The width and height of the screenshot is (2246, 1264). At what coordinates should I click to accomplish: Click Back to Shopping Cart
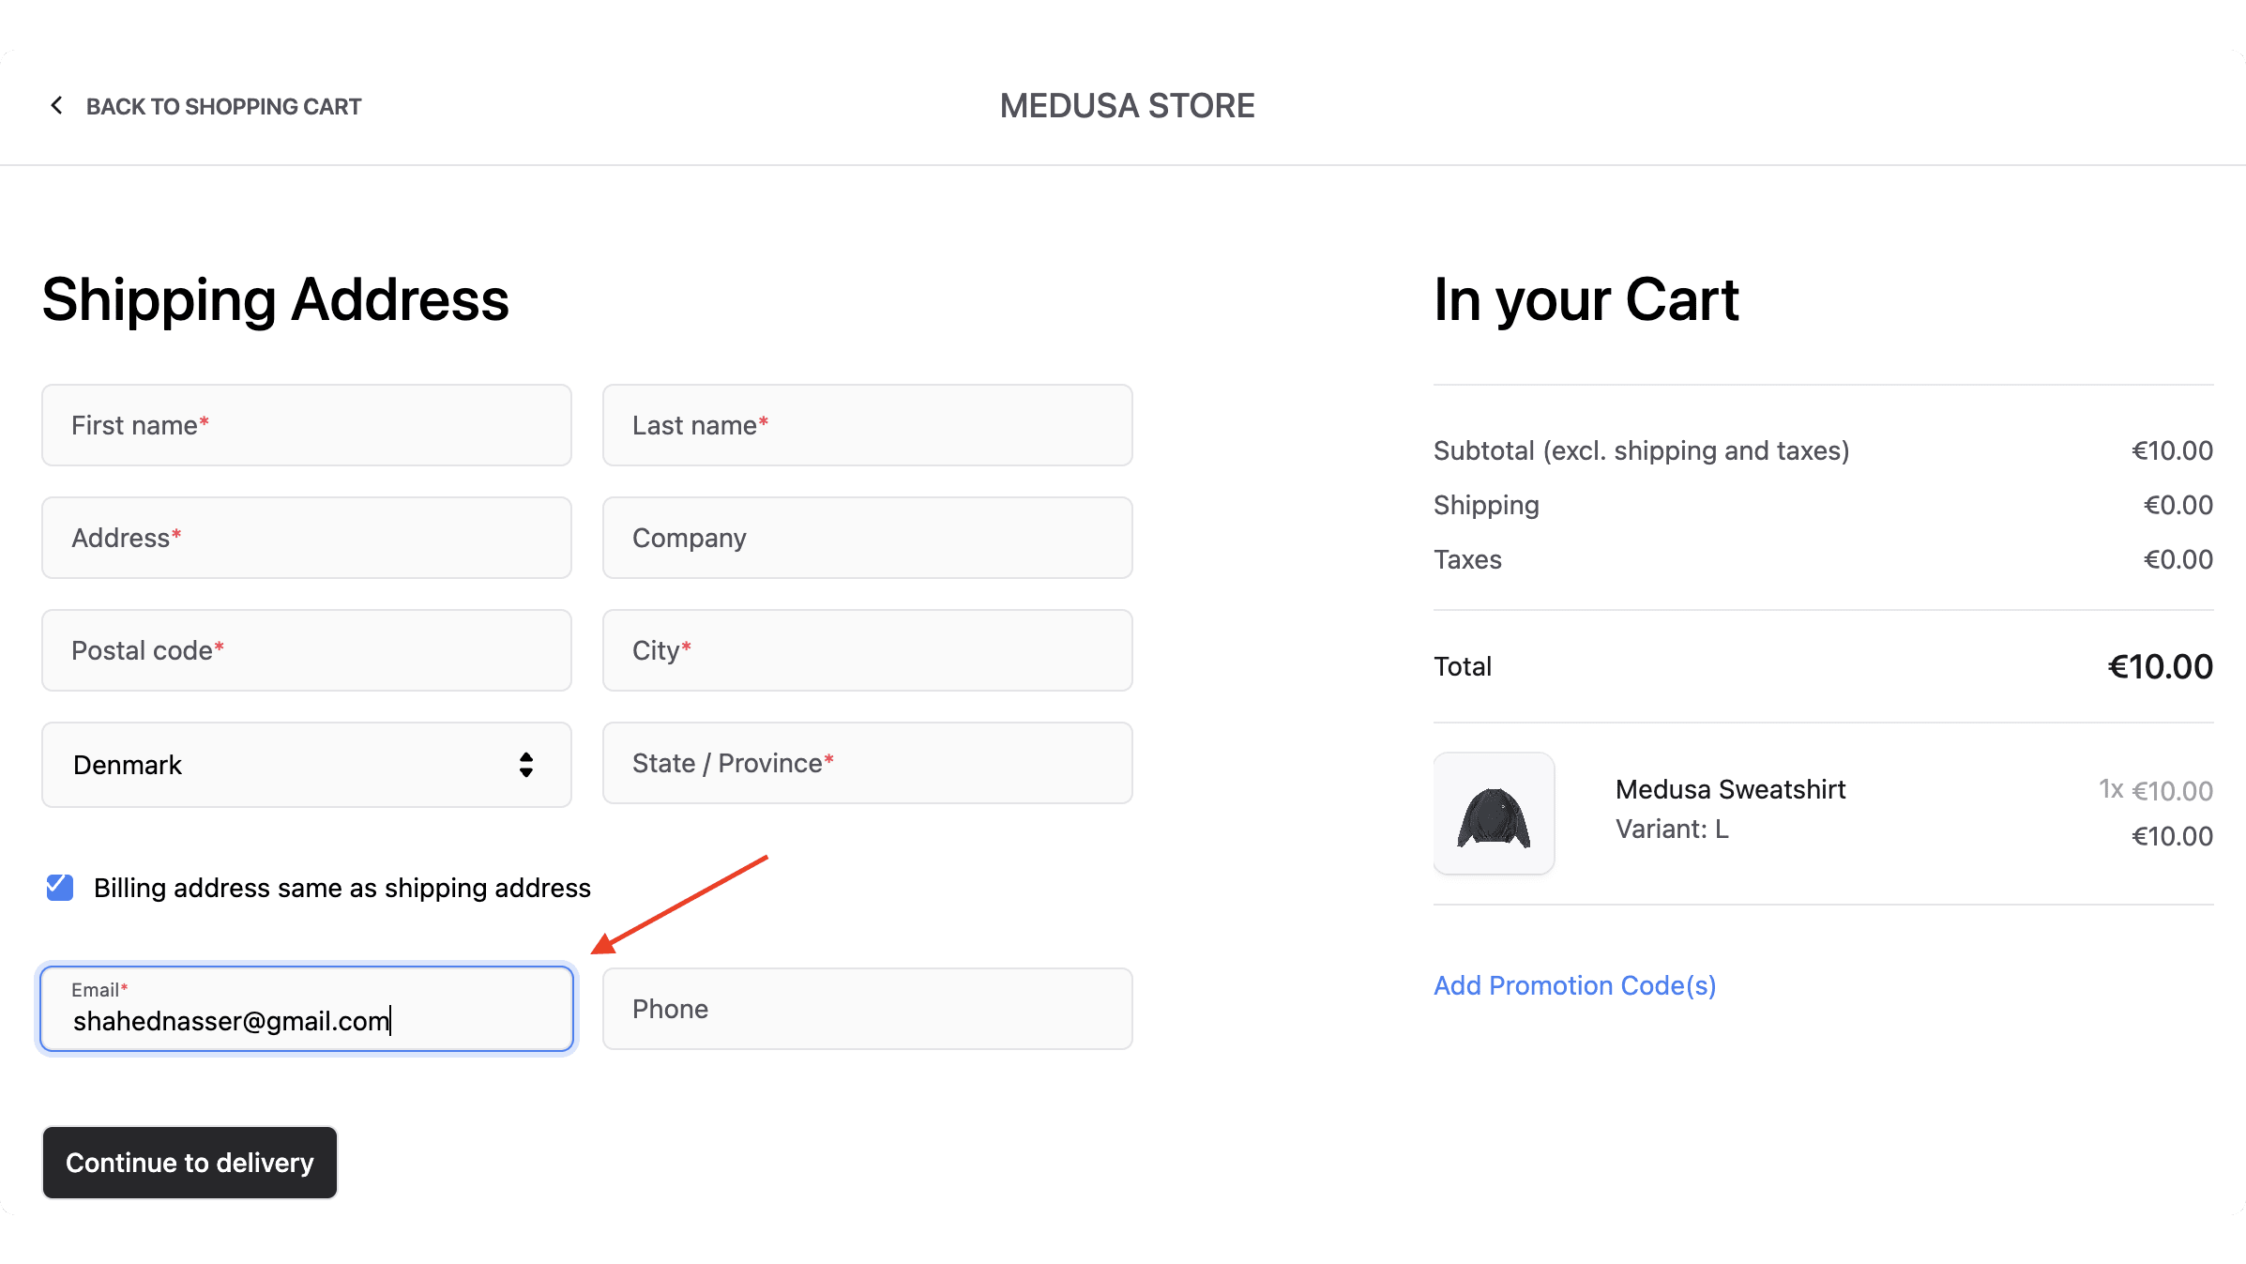point(223,106)
